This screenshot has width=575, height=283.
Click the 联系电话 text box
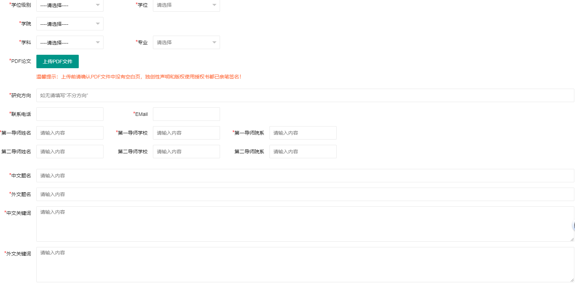pyautogui.click(x=70, y=114)
